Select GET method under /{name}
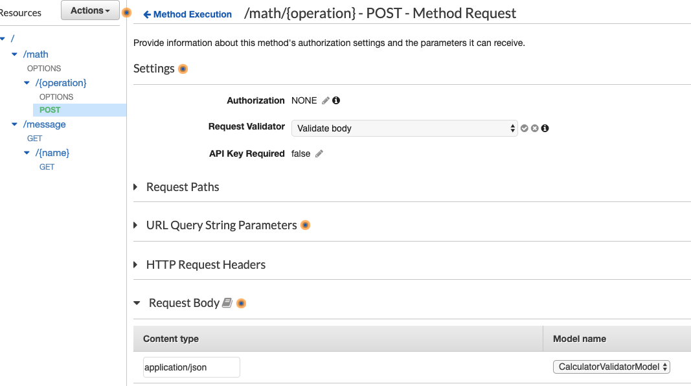 coord(47,167)
